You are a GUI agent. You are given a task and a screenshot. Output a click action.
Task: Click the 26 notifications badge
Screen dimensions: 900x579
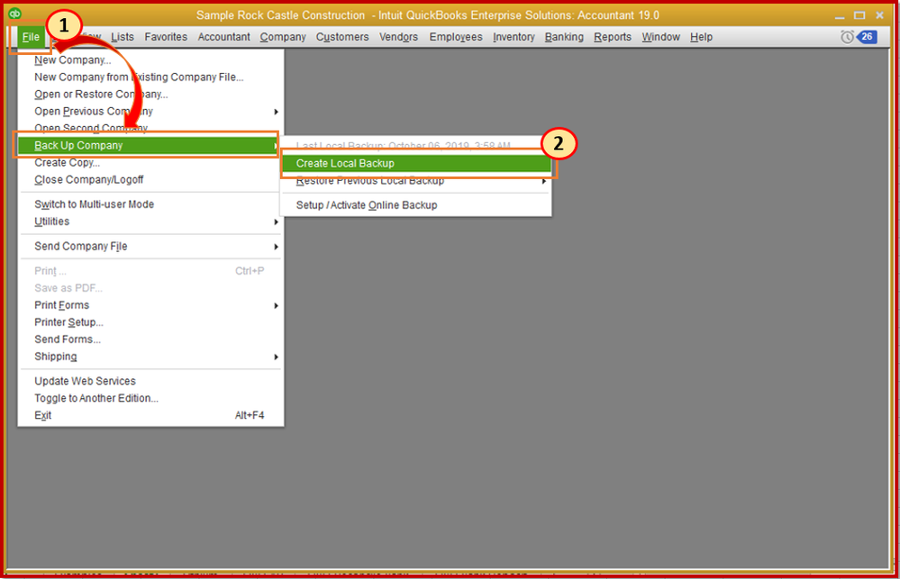(867, 37)
